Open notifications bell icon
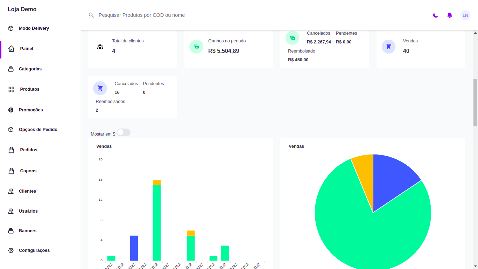Image resolution: width=478 pixels, height=269 pixels. coord(450,15)
